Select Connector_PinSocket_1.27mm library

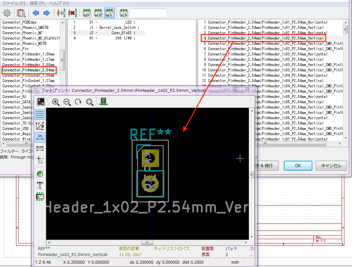click(x=29, y=81)
